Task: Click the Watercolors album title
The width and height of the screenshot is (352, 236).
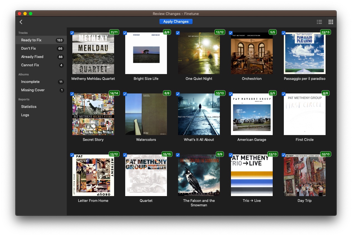Action: tap(146, 139)
